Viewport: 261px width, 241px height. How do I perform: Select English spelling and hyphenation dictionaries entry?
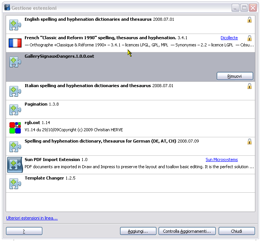(x=131, y=25)
